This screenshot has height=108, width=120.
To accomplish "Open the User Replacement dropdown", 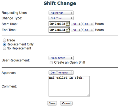I will [x=61, y=58].
